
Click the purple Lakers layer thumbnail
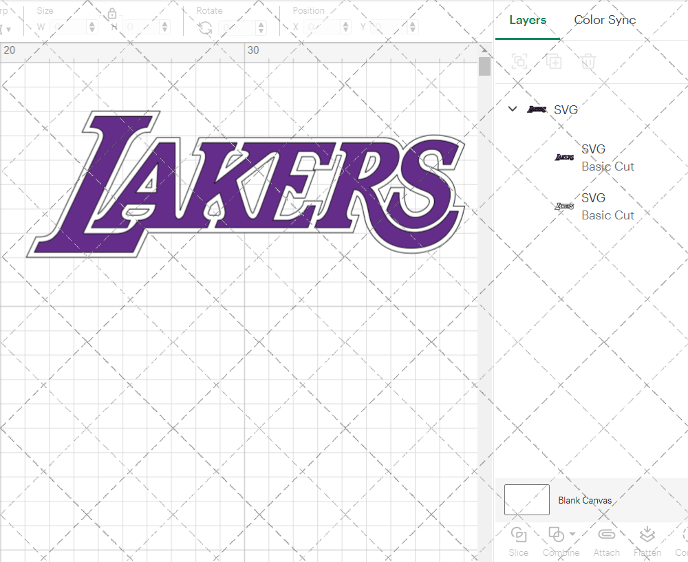coord(564,157)
